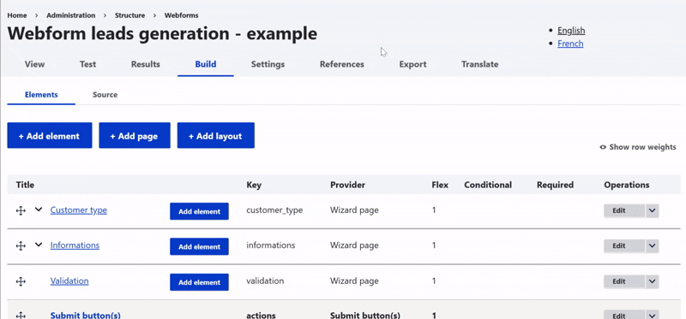Click the Key column header

coord(254,185)
